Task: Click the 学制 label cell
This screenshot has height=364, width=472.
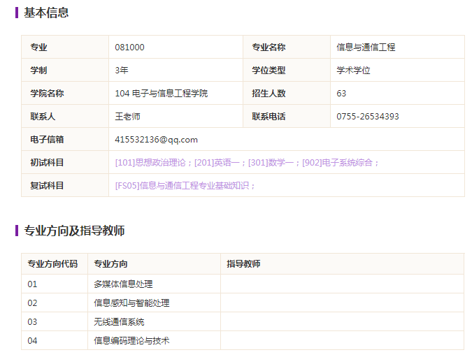Action: [x=65, y=70]
